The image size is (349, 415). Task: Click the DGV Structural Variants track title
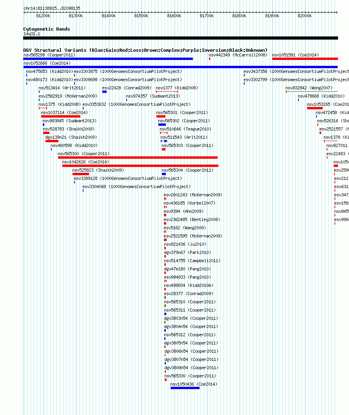145,50
